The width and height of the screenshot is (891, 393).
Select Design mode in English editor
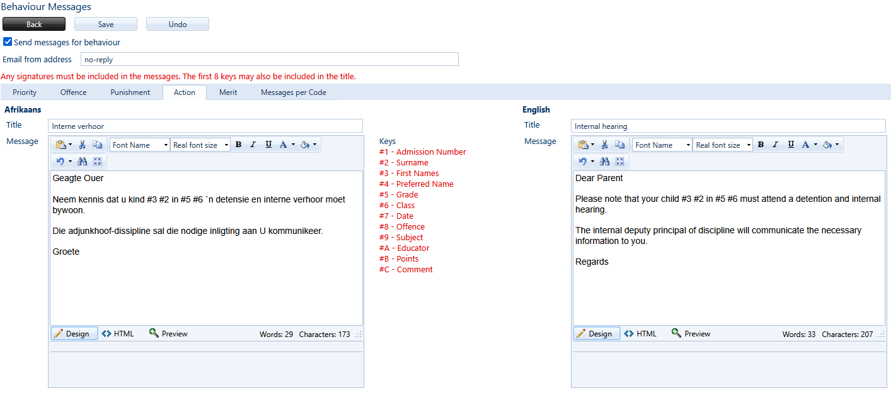coord(597,334)
